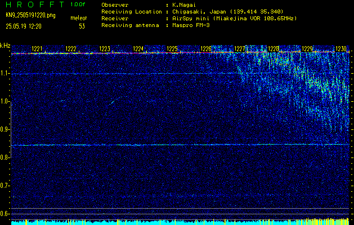Click time marker 1221

(x=37, y=48)
